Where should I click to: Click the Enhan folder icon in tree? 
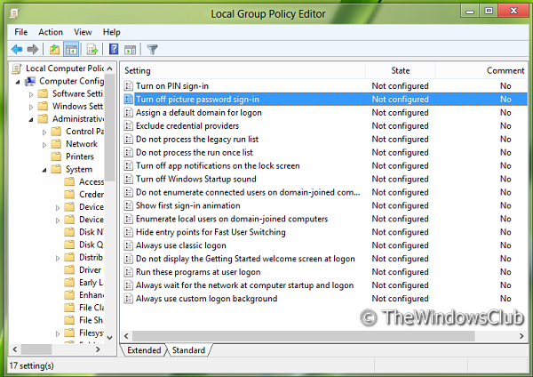pos(69,295)
